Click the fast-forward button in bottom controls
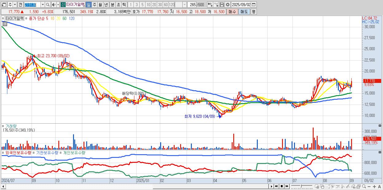Image resolution: width=383 pixels, height=190 pixels. (x=287, y=187)
